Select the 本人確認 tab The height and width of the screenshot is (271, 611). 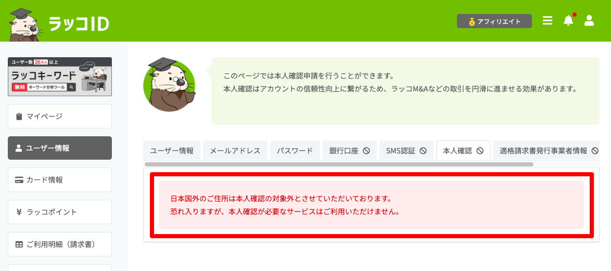point(463,151)
